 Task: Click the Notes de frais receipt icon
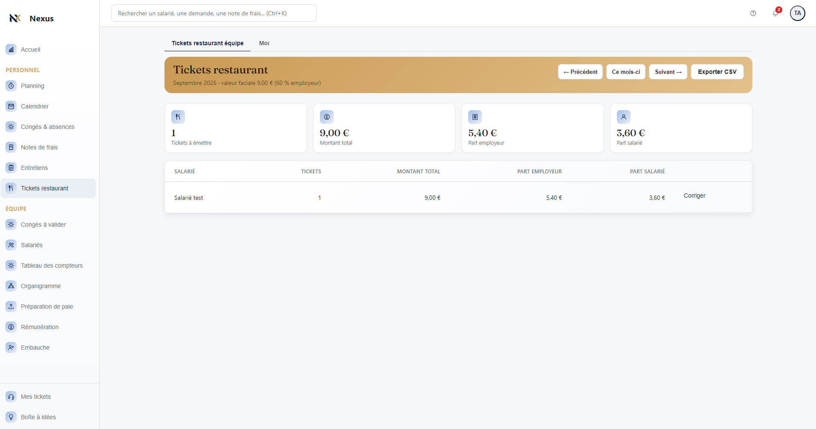click(11, 147)
